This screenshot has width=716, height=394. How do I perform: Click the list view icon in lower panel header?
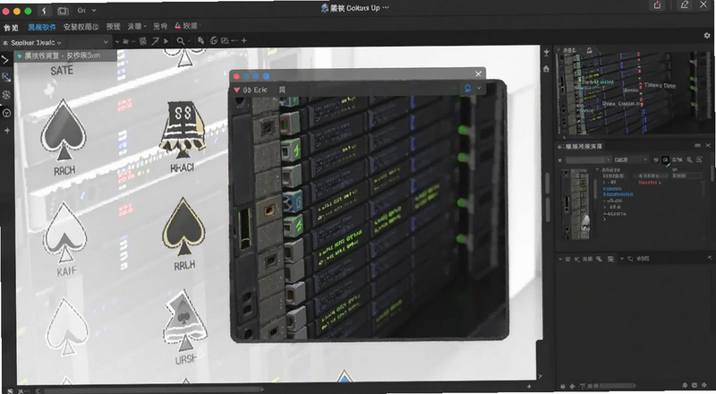[611, 259]
